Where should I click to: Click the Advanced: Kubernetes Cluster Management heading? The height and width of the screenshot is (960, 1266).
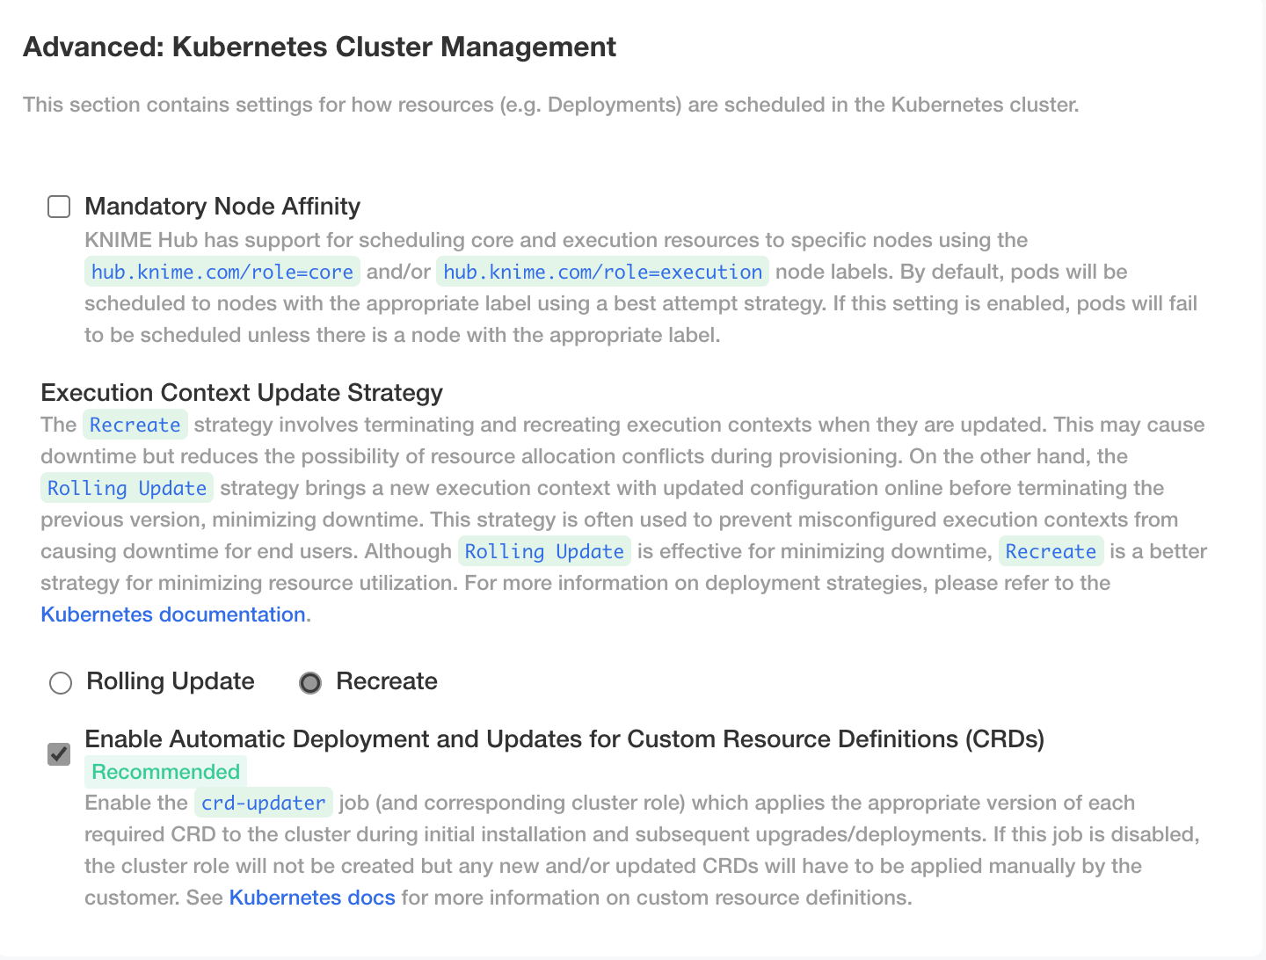coord(319,47)
